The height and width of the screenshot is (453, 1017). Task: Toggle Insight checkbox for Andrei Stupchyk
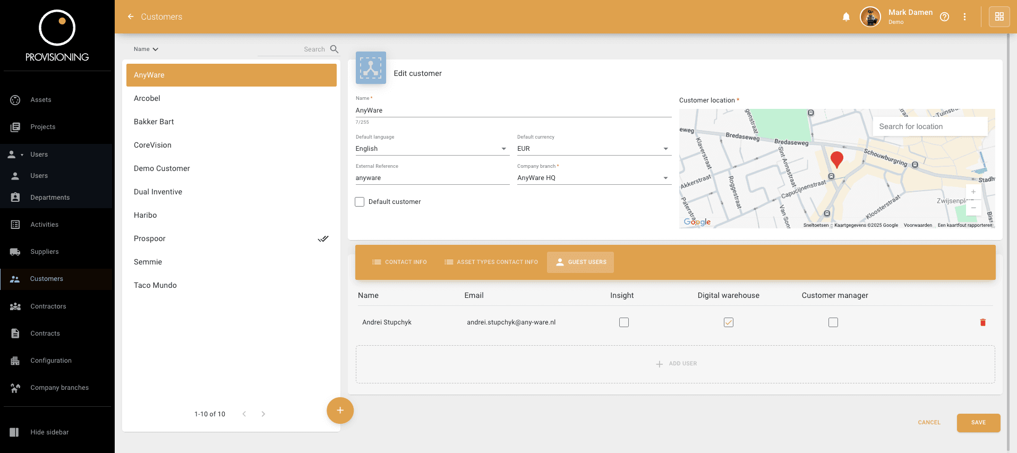click(624, 322)
